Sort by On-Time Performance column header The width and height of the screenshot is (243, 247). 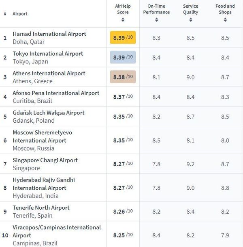pos(156,9)
